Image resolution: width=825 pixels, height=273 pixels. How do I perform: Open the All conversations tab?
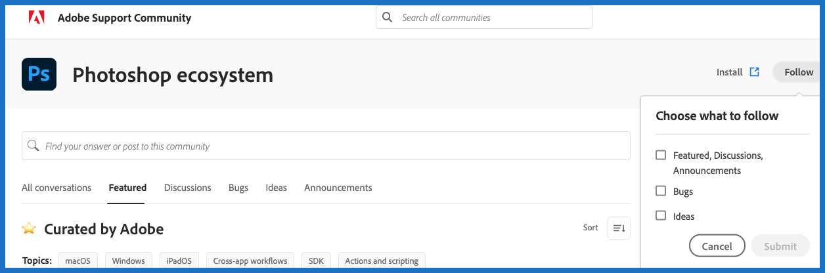pos(56,188)
